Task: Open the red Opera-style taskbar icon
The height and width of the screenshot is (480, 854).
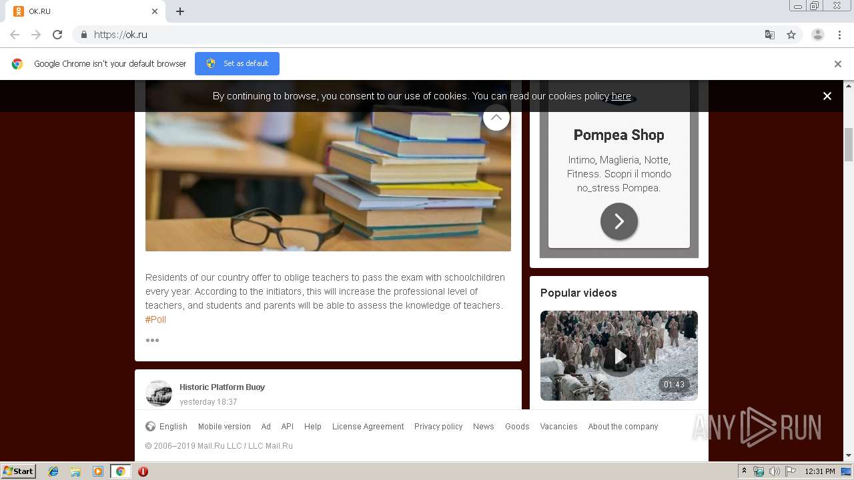Action: tap(143, 471)
